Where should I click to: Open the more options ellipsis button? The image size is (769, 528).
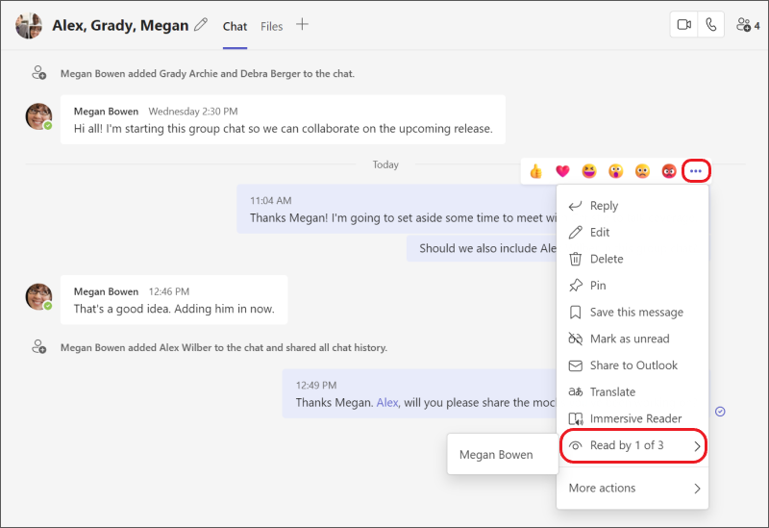(696, 171)
